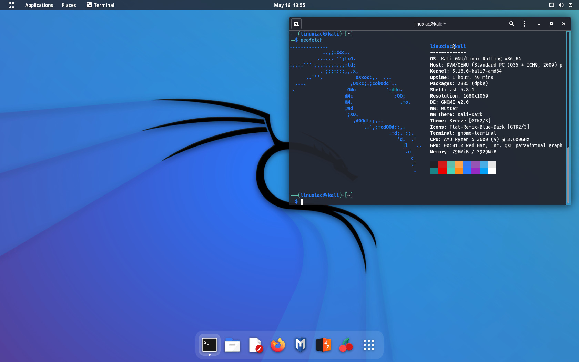Viewport: 579px width, 362px height.
Task: Launch Firefox from the dock
Action: pyautogui.click(x=278, y=345)
